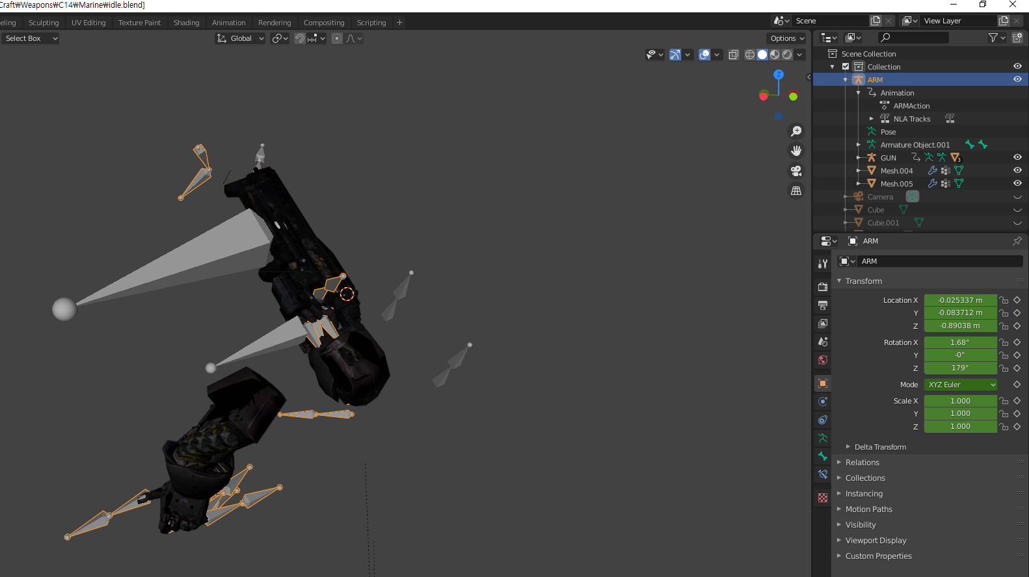Viewport: 1029px width, 577px height.
Task: Click the Location Y value field
Action: (960, 313)
